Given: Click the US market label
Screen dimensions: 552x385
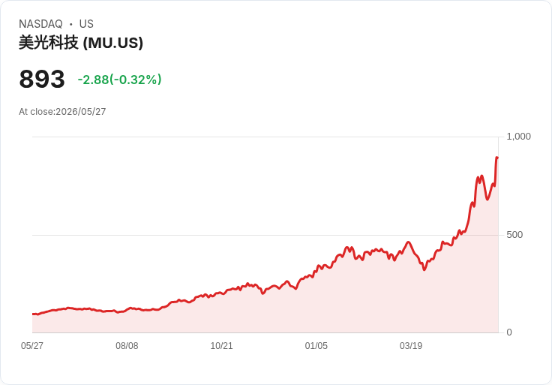Looking at the screenshot, I should (86, 24).
